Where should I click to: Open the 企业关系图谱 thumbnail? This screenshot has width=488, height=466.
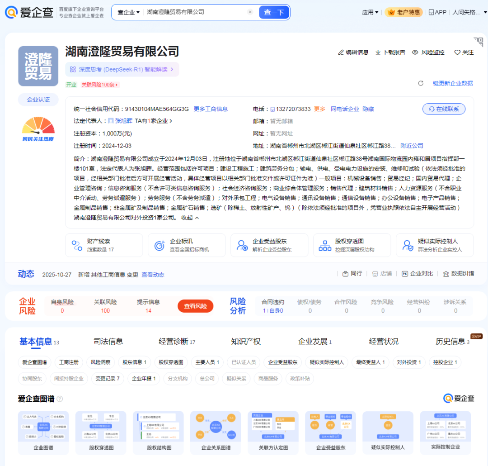216,433
